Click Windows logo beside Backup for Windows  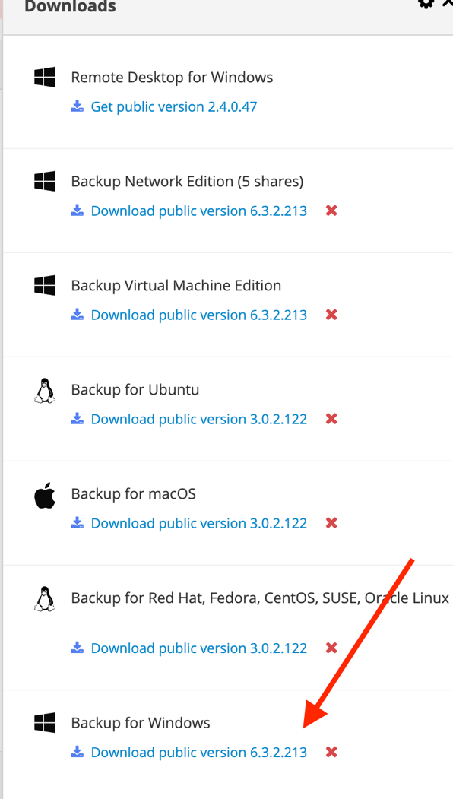tap(45, 723)
